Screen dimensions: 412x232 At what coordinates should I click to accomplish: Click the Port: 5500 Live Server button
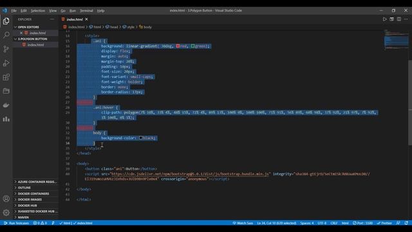362,223
